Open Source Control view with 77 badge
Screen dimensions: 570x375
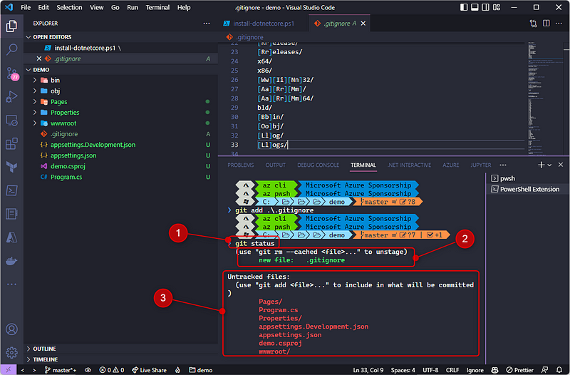coord(11,73)
